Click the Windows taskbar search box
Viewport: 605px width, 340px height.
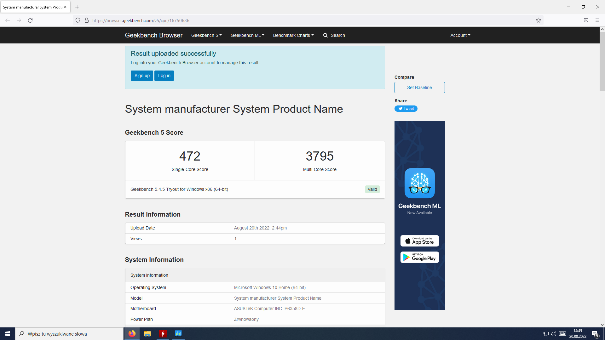click(69, 334)
